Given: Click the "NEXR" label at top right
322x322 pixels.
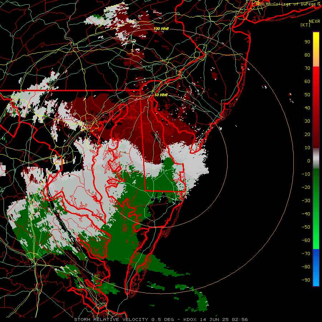Looking at the screenshot, I should coord(314,21).
